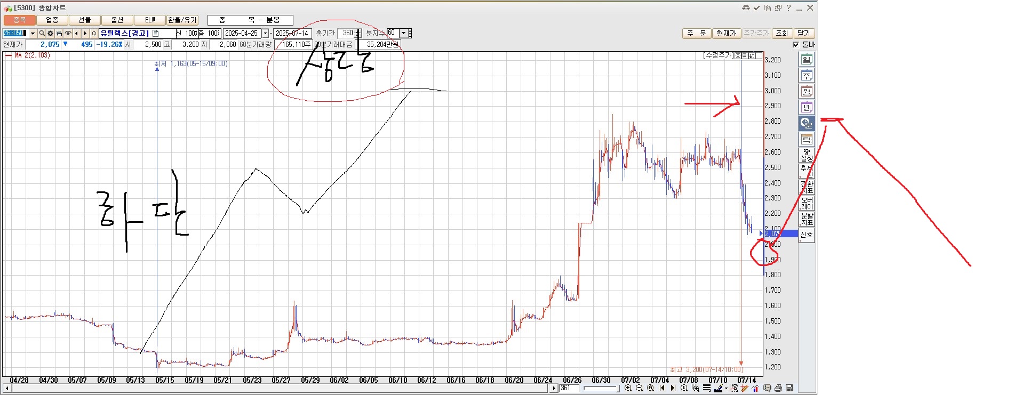Click the stock search magnifier icon
The height and width of the screenshot is (395, 1021).
coord(42,34)
